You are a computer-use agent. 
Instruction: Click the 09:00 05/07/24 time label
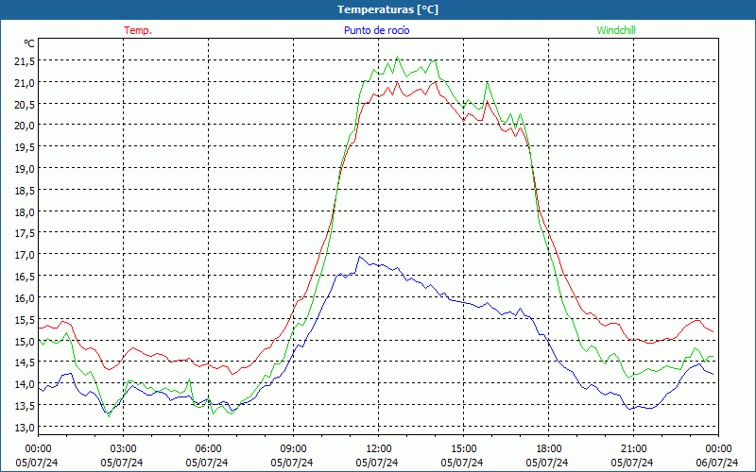click(292, 456)
